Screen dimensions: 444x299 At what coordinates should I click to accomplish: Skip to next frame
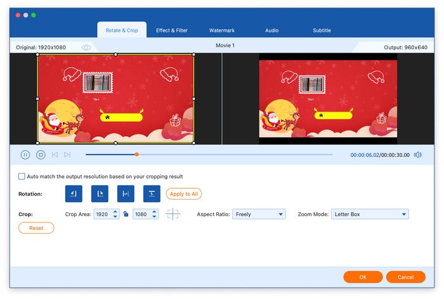tap(67, 155)
